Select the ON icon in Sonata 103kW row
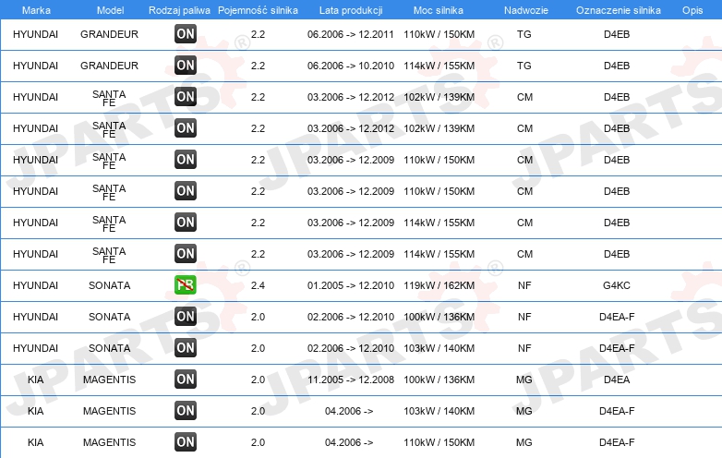Image resolution: width=722 pixels, height=458 pixels. [186, 347]
